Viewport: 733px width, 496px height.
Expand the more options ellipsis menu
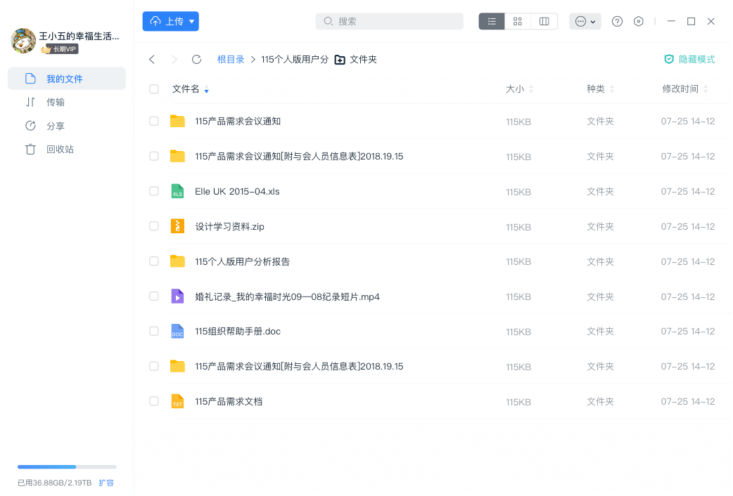[x=585, y=22]
